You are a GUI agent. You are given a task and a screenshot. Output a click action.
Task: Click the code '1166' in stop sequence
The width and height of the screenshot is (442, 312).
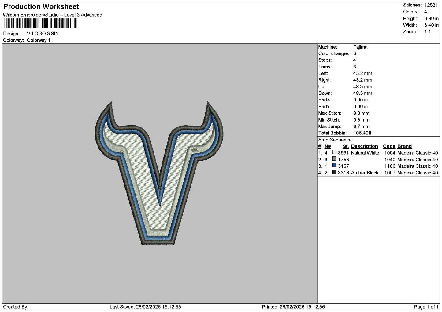(390, 166)
